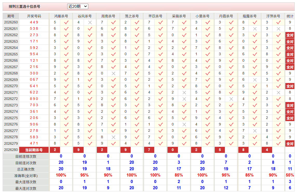The width and height of the screenshot is (296, 195).
Task: Click the check mark for 谷风杀号 in row 2026267
Action: (90, 67)
